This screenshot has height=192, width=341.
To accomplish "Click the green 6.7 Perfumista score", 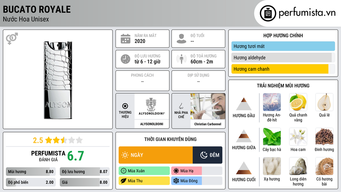I will pos(76,156).
